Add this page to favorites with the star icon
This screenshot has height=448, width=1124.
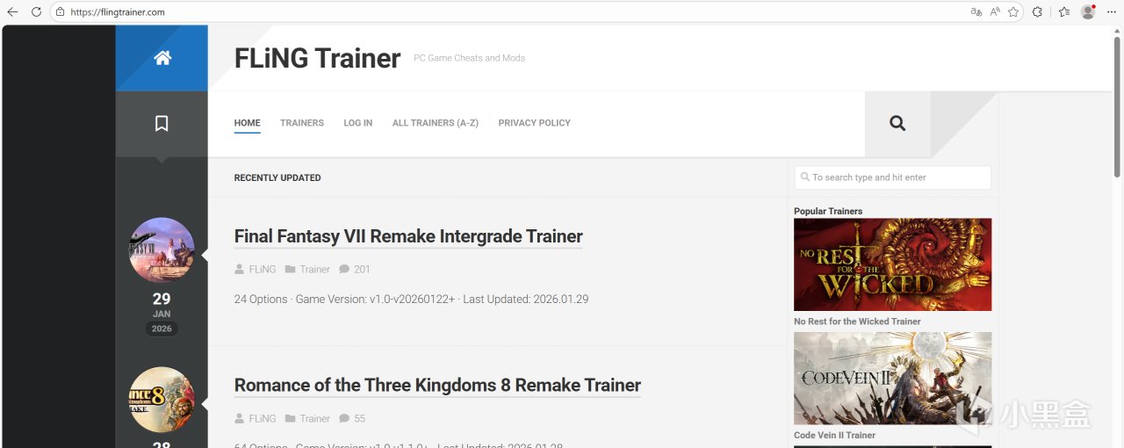[1013, 12]
